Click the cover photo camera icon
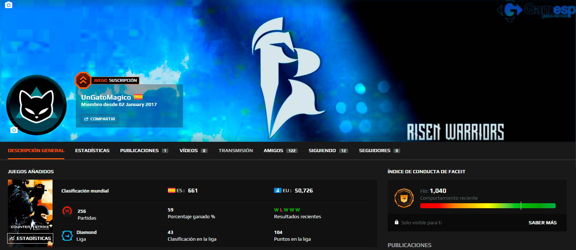This screenshot has width=576, height=250. click(x=9, y=5)
